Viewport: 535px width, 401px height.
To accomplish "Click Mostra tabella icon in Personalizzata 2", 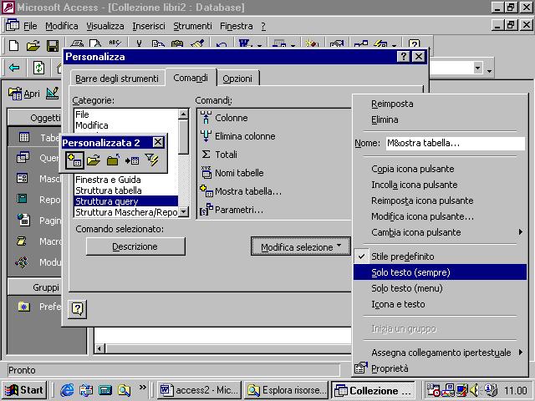I will click(74, 160).
